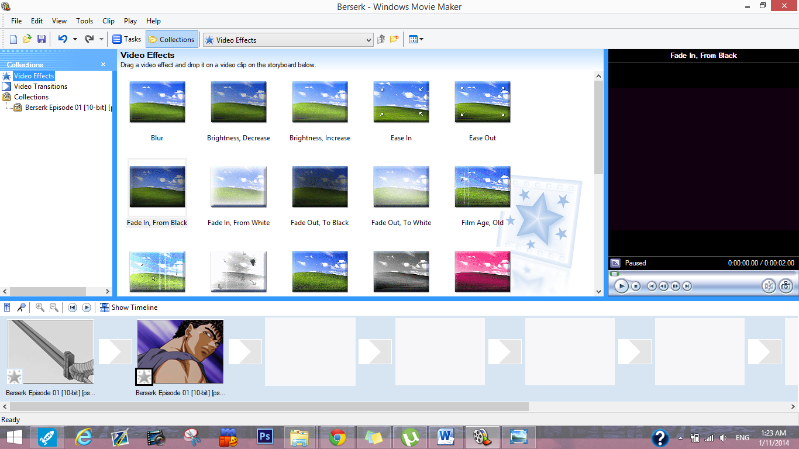This screenshot has height=449, width=799.
Task: Click scroll-down arrow of effects list
Action: coord(598,291)
